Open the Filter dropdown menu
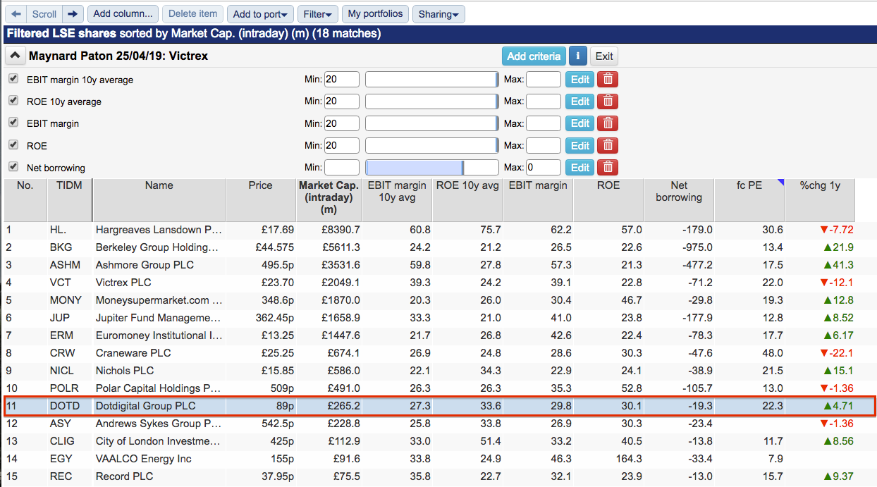Viewport: 877px width, 487px height. [318, 14]
